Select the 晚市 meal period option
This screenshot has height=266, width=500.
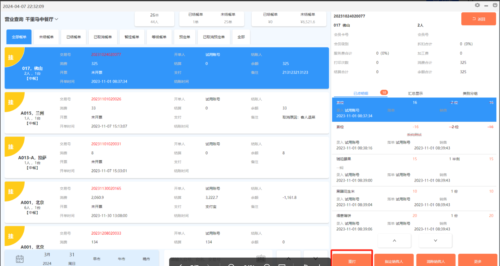[x=146, y=259]
